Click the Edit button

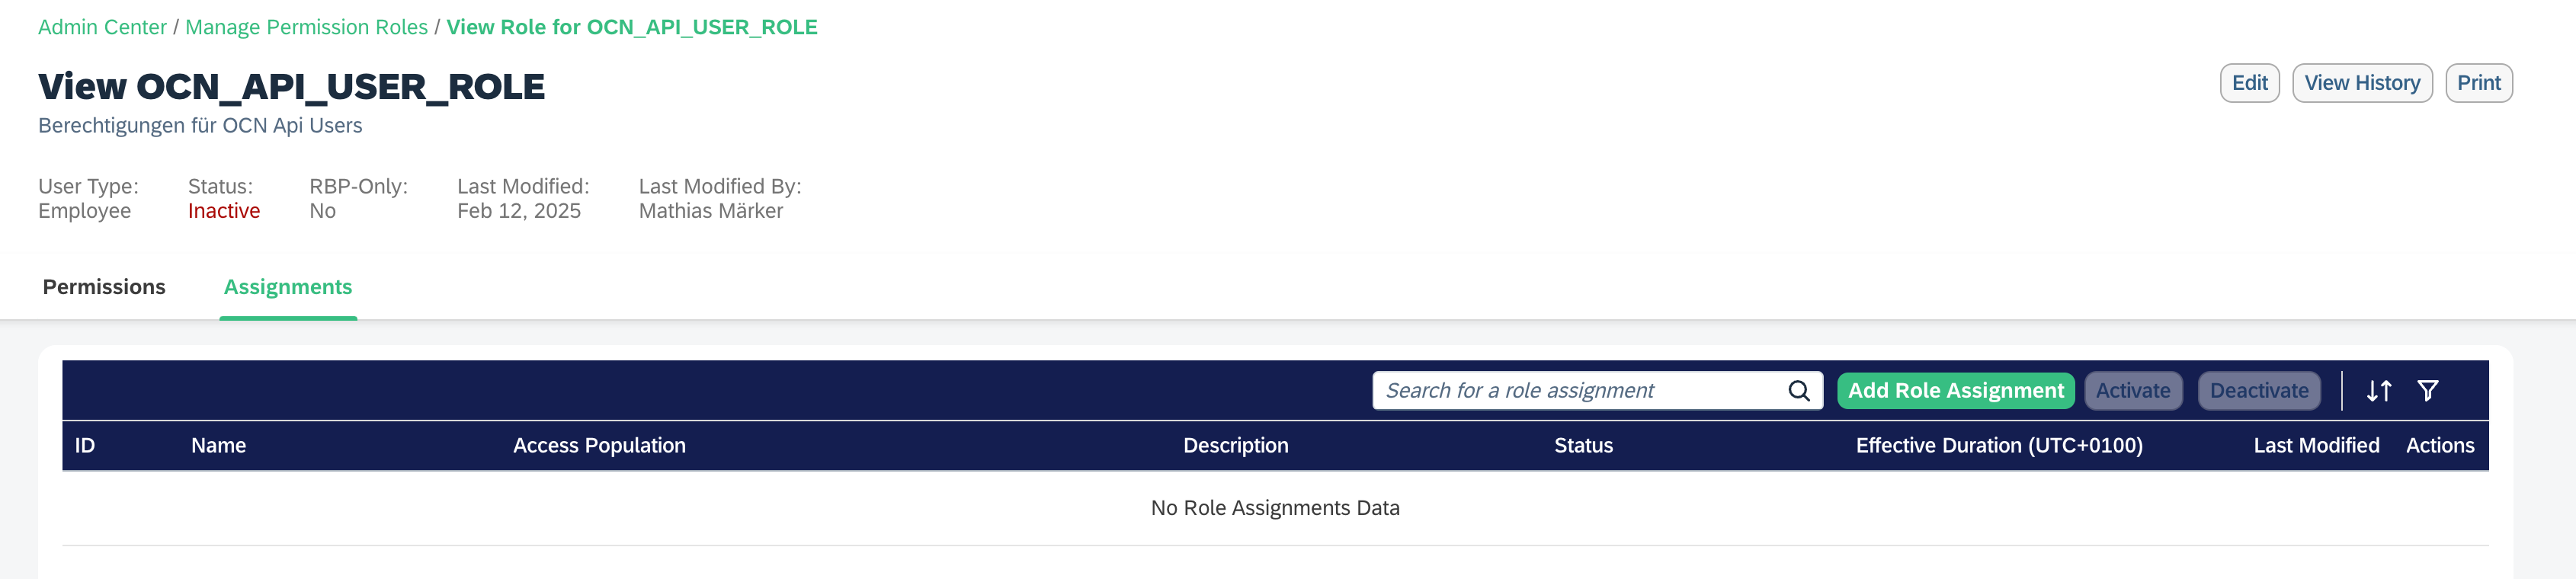pyautogui.click(x=2249, y=83)
